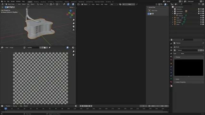Screen dimensions: 205x115
Task: Hide Cube.001 object via eye icon
Action: point(201,20)
